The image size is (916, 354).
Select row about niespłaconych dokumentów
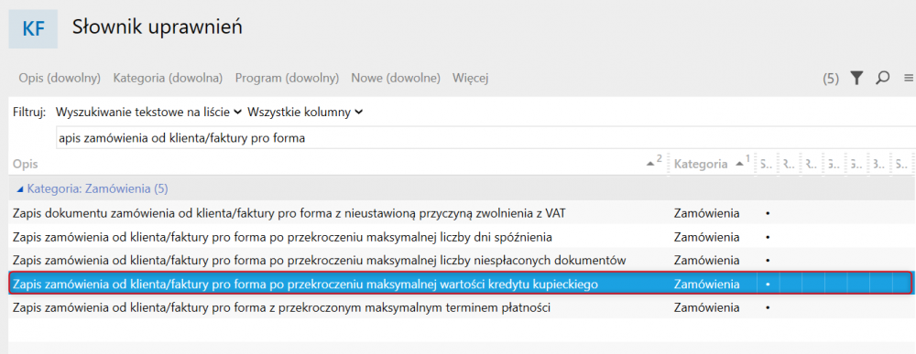tap(462, 260)
